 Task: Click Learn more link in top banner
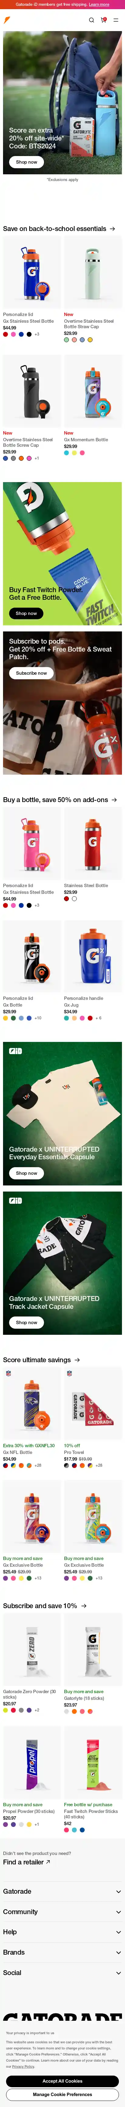coord(98,4)
